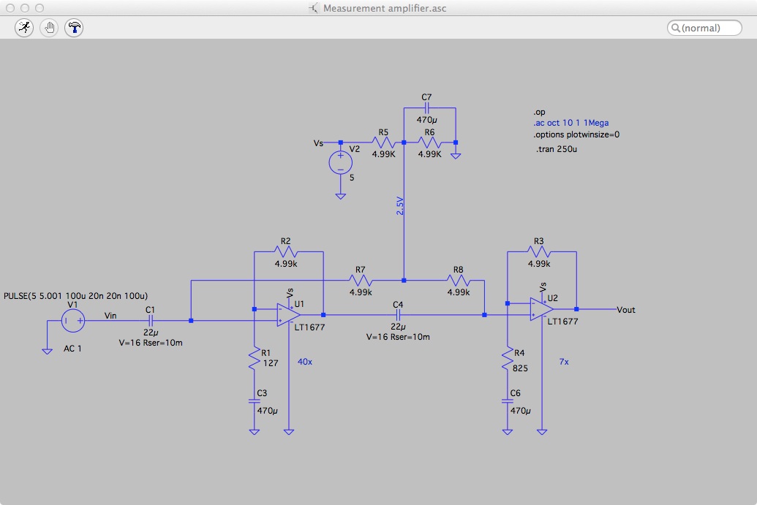
Task: Select the C6 capacitor symbol
Action: [x=507, y=400]
